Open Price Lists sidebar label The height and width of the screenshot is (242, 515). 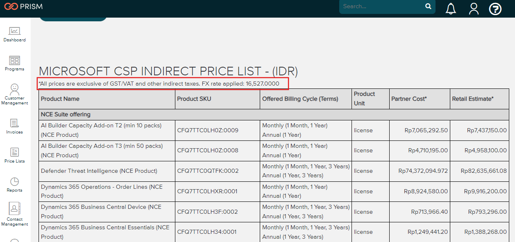click(15, 161)
